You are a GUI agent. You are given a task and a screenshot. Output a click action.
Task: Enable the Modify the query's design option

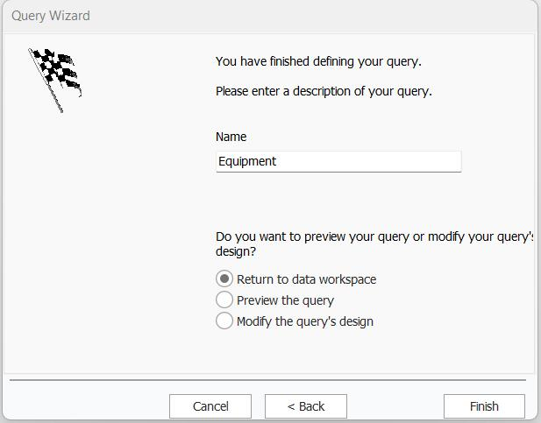click(224, 321)
